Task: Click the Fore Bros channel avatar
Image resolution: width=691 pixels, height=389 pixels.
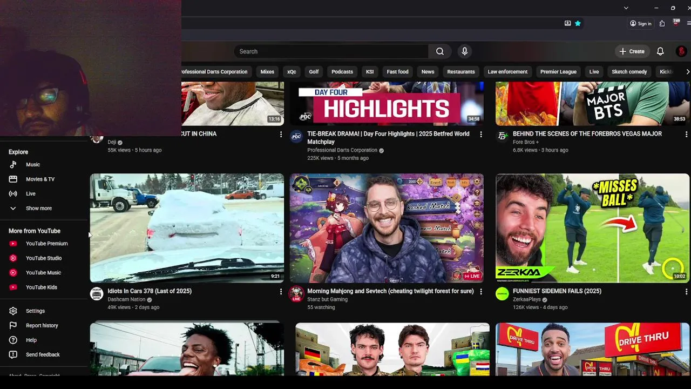Action: click(503, 137)
